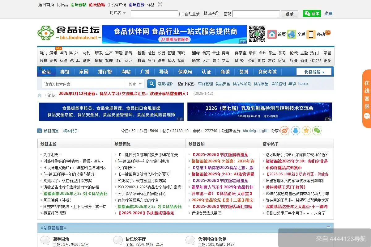The width and height of the screenshot is (371, 247).
Task: Click the 登录 button
Action: (289, 14)
